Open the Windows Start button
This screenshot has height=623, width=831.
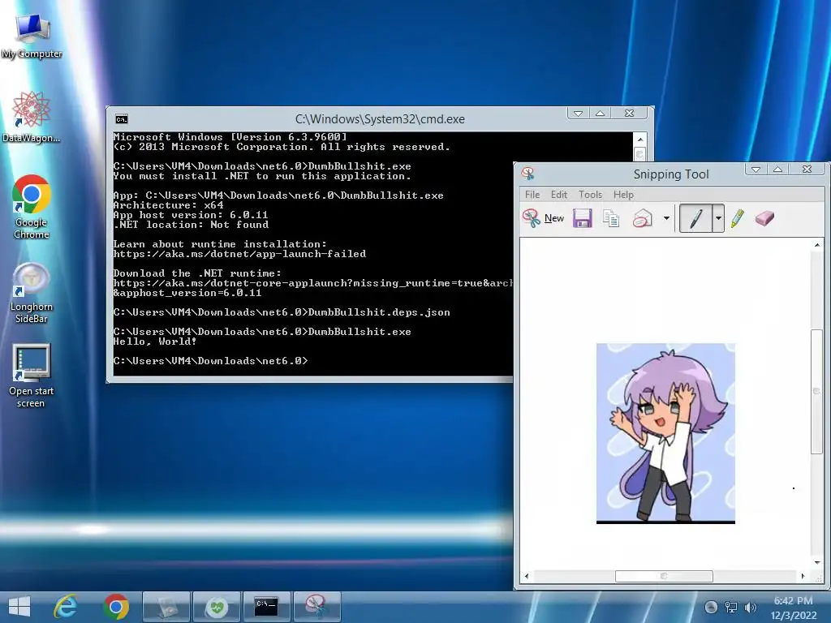pos(19,607)
